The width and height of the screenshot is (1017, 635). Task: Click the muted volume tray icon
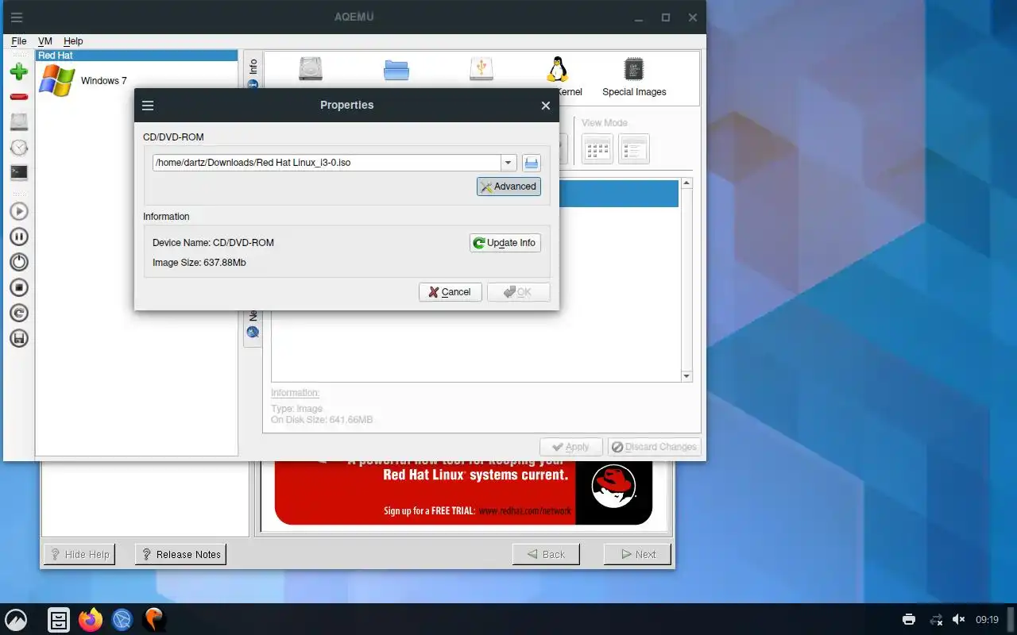pos(959,620)
